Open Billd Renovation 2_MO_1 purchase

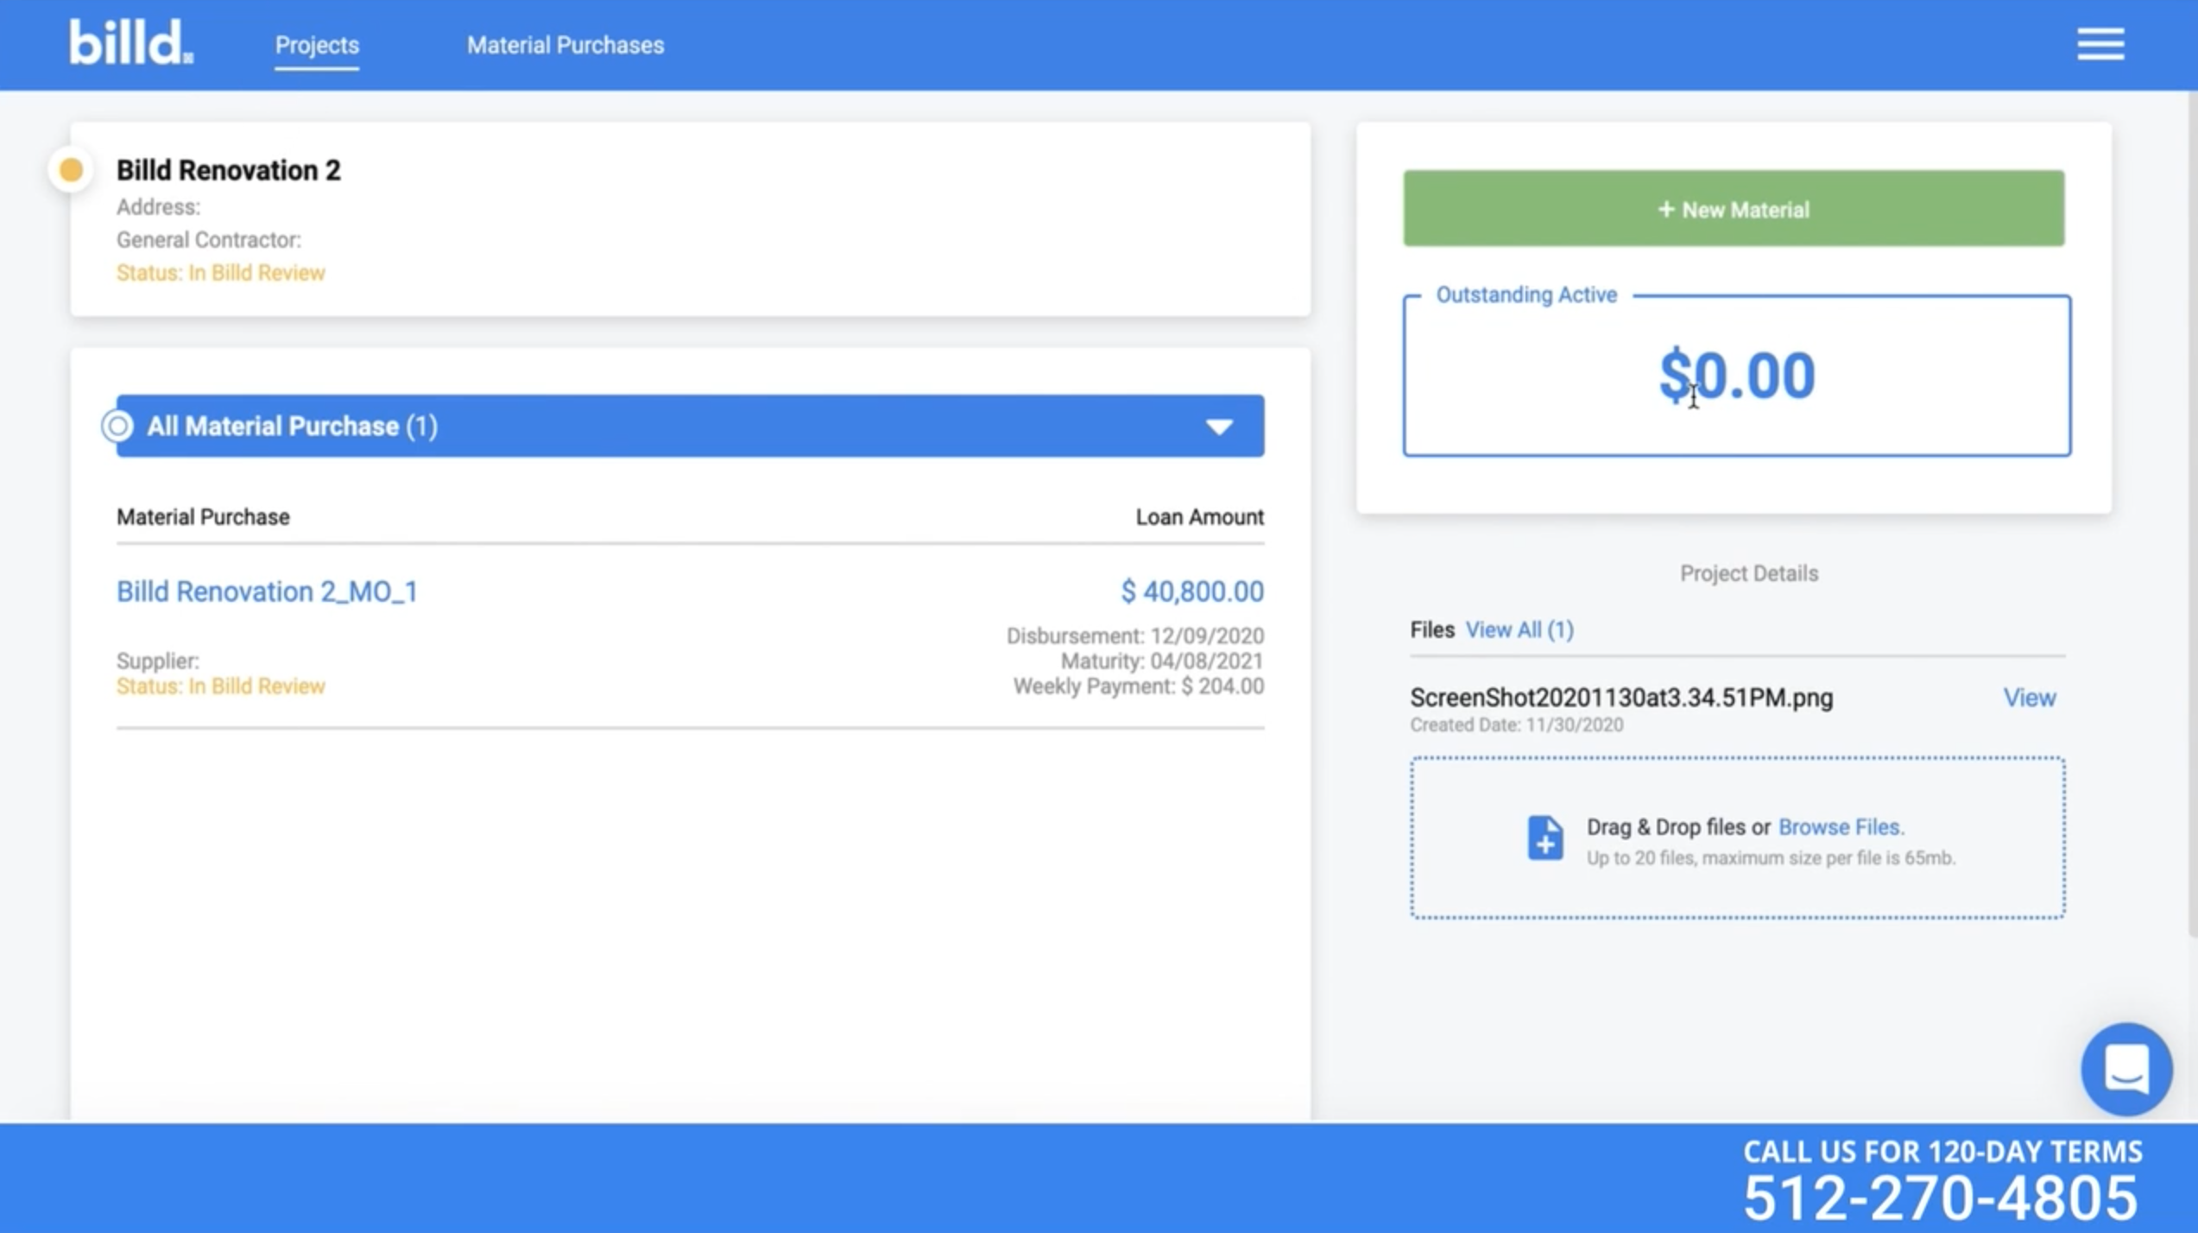pos(267,591)
